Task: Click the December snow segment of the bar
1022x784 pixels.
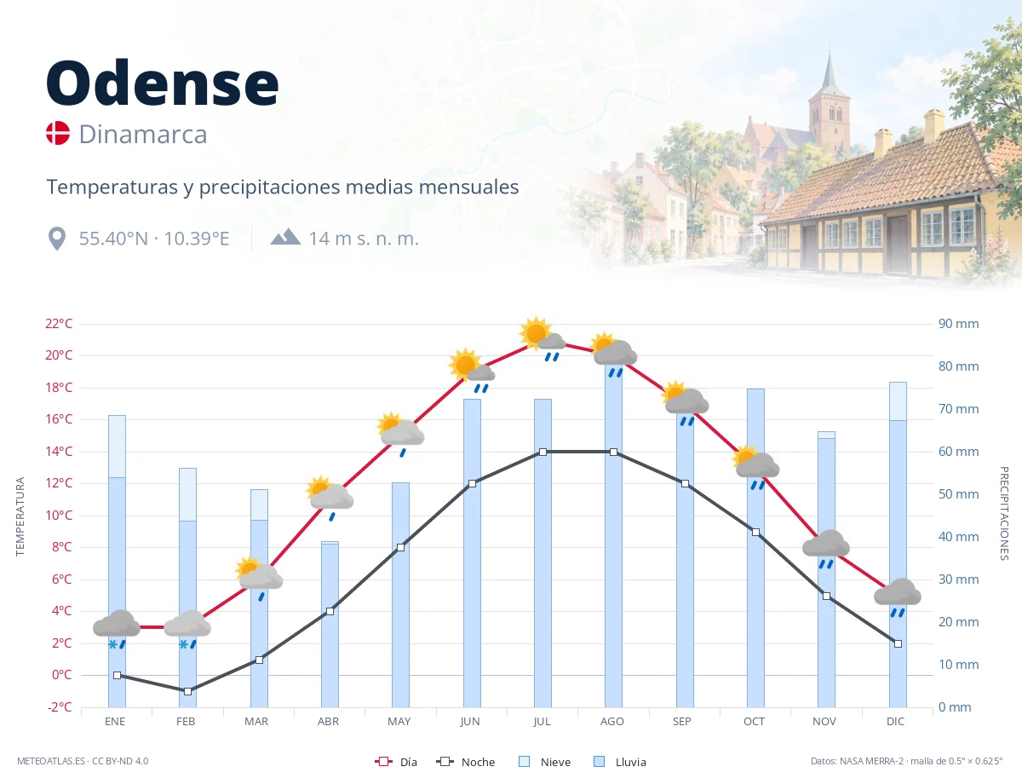Action: click(x=898, y=401)
